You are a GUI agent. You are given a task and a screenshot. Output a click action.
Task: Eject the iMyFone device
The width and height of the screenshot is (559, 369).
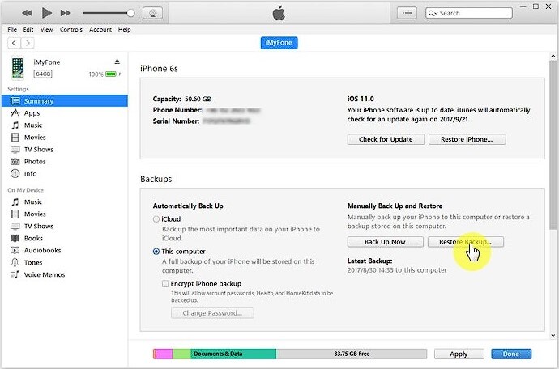click(x=117, y=61)
